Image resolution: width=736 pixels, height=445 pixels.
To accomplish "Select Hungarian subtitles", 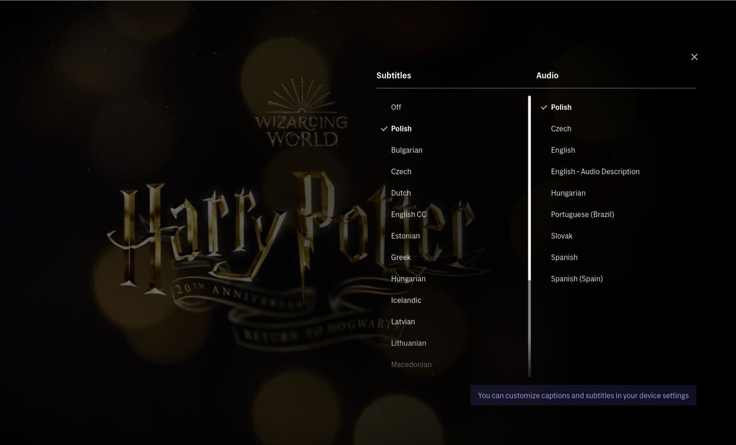I will click(408, 278).
